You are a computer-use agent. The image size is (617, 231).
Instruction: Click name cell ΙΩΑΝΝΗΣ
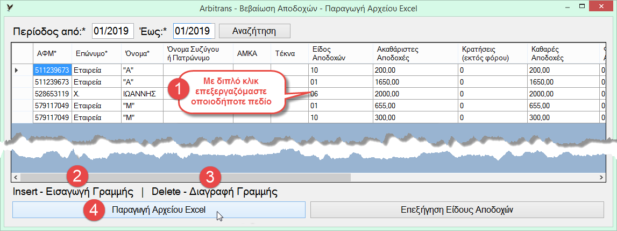(142, 94)
